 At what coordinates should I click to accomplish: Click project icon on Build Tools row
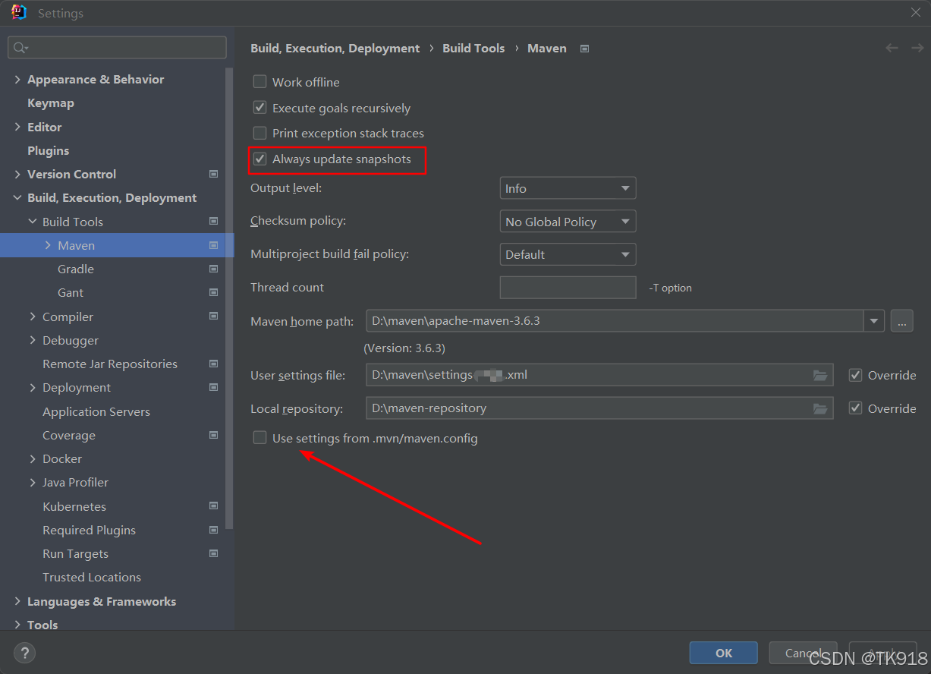point(213,222)
